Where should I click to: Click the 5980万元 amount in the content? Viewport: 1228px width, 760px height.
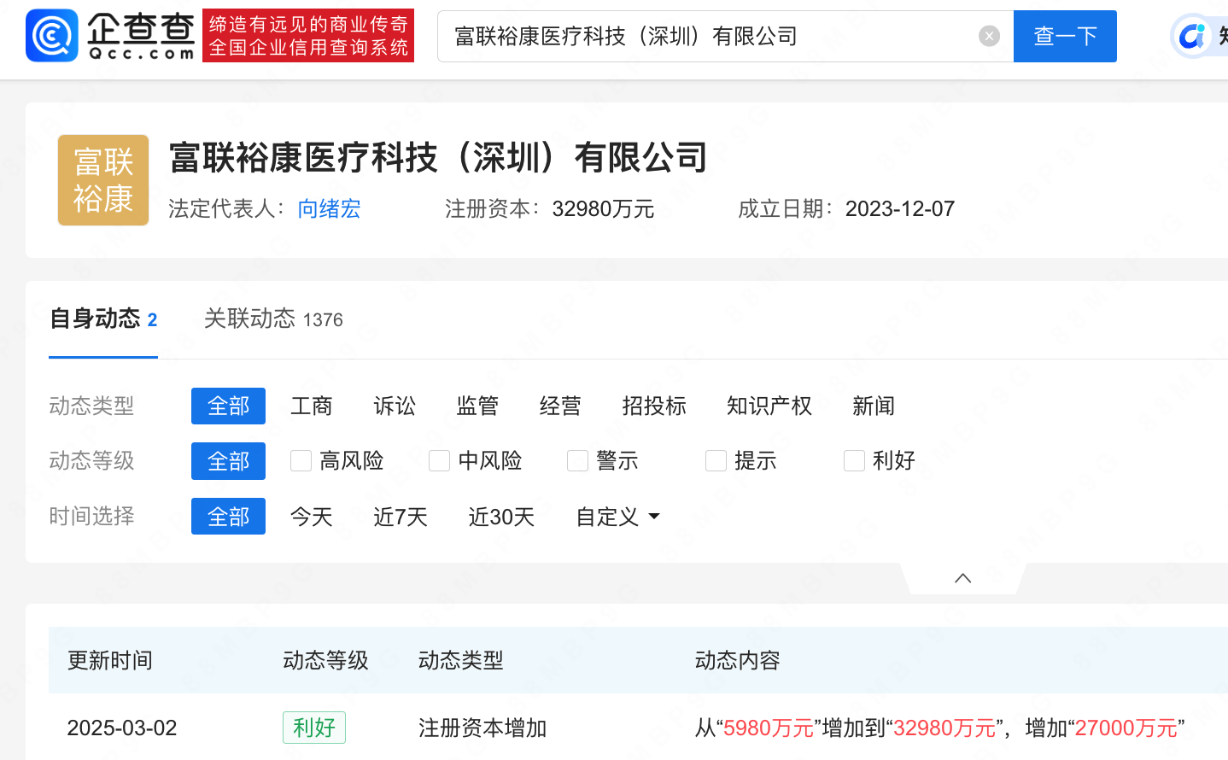coord(769,728)
